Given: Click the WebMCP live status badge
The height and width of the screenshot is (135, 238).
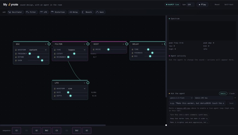Looking at the screenshot, I should [172, 4].
